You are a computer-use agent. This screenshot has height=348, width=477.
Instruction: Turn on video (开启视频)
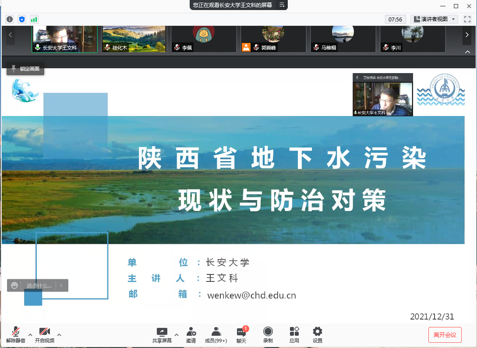[x=45, y=334]
